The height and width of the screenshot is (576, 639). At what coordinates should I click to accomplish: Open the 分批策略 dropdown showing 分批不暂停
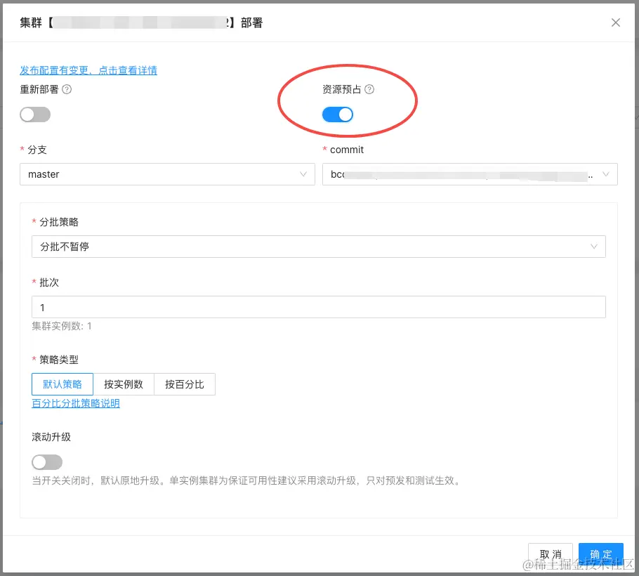point(319,247)
